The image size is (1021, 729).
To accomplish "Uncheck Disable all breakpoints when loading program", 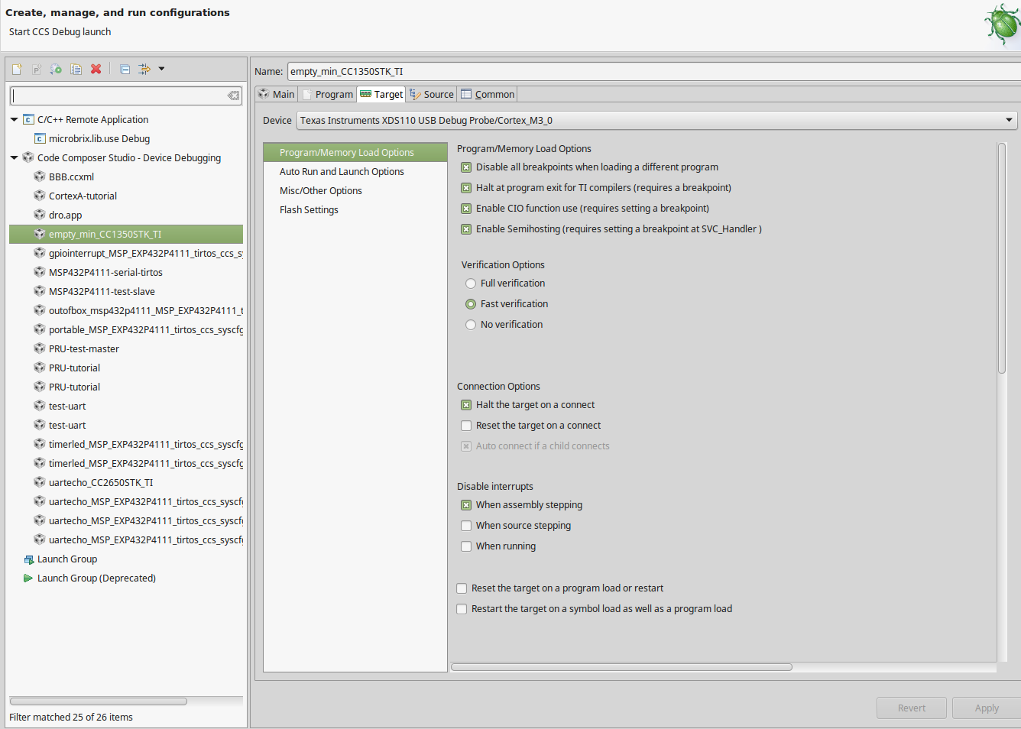I will pyautogui.click(x=466, y=167).
